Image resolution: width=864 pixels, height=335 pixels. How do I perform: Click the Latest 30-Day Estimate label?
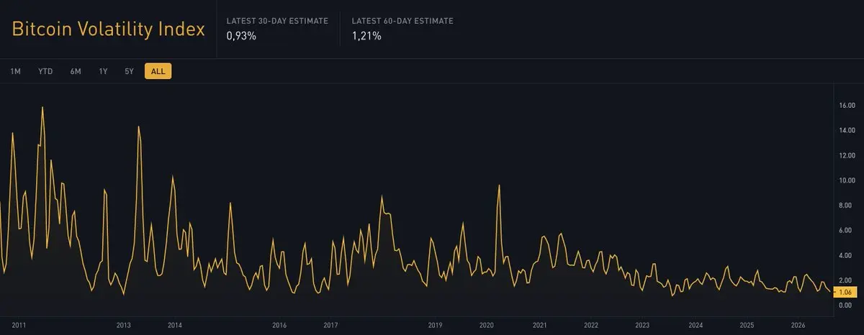click(x=277, y=21)
